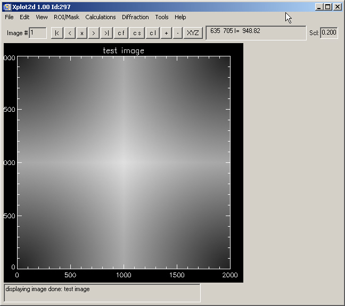Screen dimensions: 345x306
Task: Click previous image '<' button
Action: 70,33
